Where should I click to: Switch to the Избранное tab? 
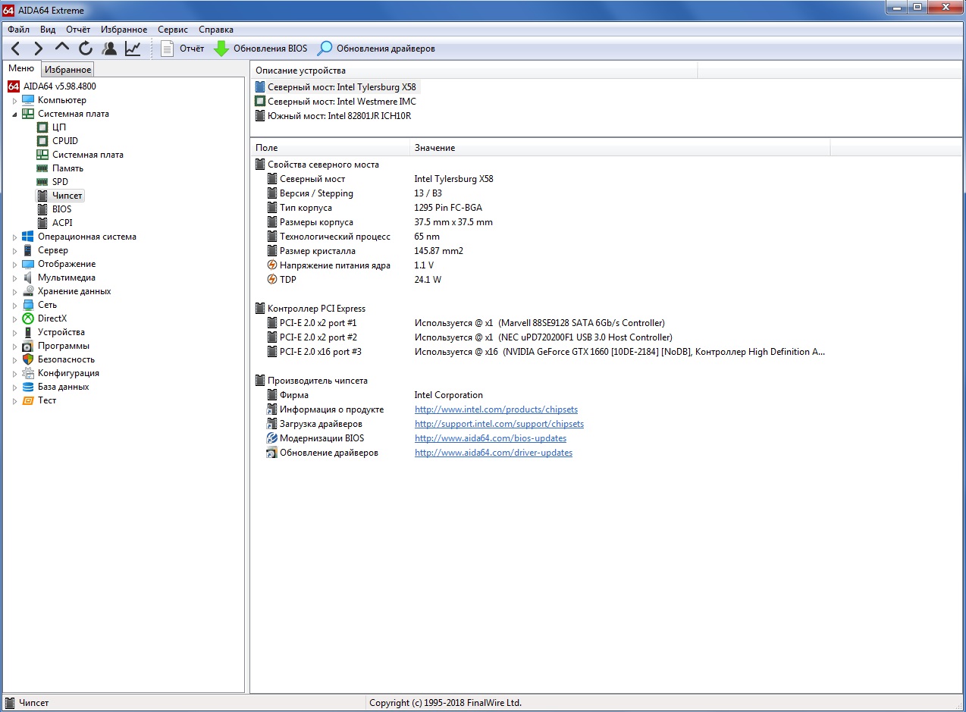(67, 70)
